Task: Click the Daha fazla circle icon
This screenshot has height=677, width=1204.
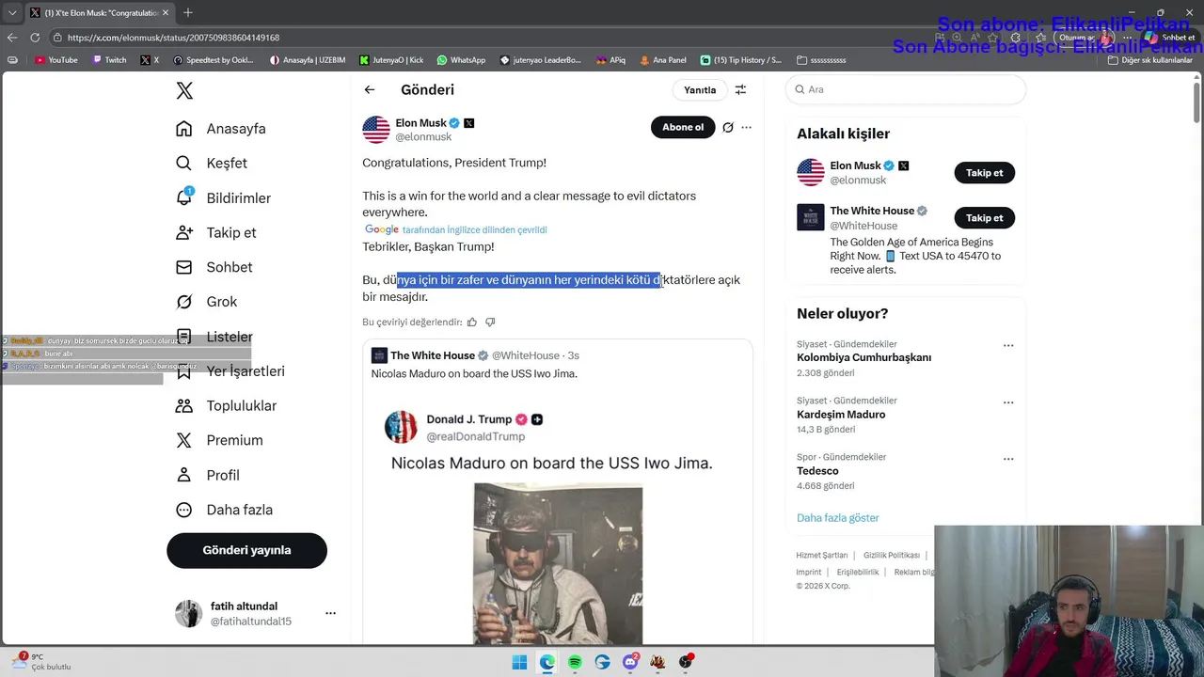Action: [x=184, y=510]
